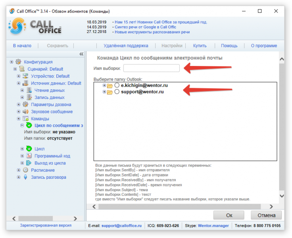The image size is (292, 238).
Task: Click the left tree horizontal scrollbar thumb
Action: (36, 219)
